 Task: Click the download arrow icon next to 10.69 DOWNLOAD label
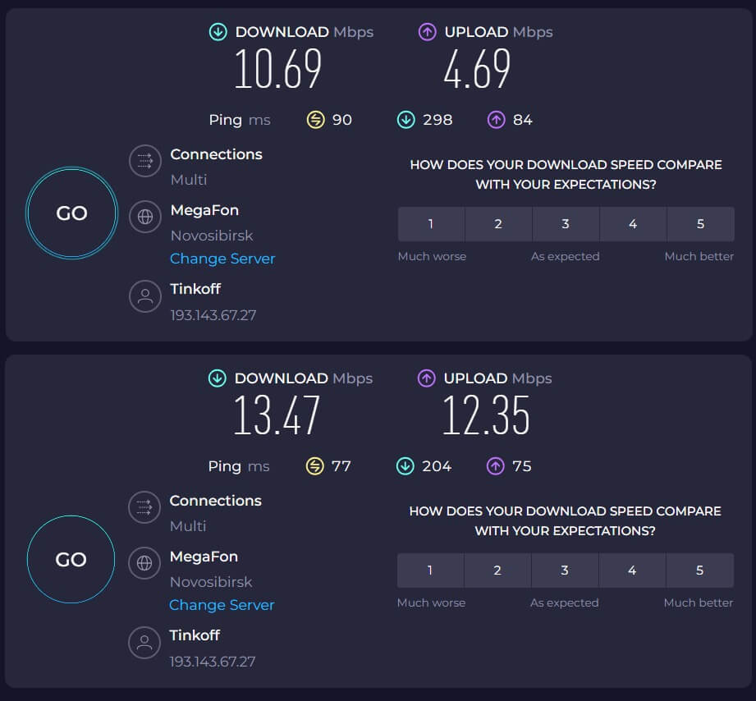pos(218,32)
